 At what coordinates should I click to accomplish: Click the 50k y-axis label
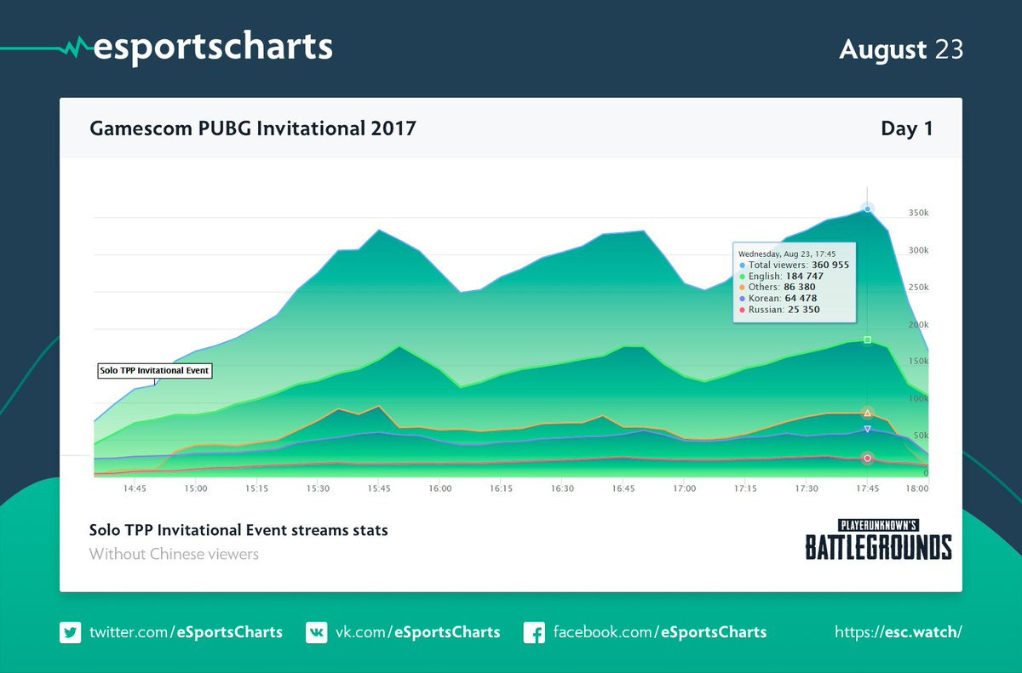[x=921, y=435]
